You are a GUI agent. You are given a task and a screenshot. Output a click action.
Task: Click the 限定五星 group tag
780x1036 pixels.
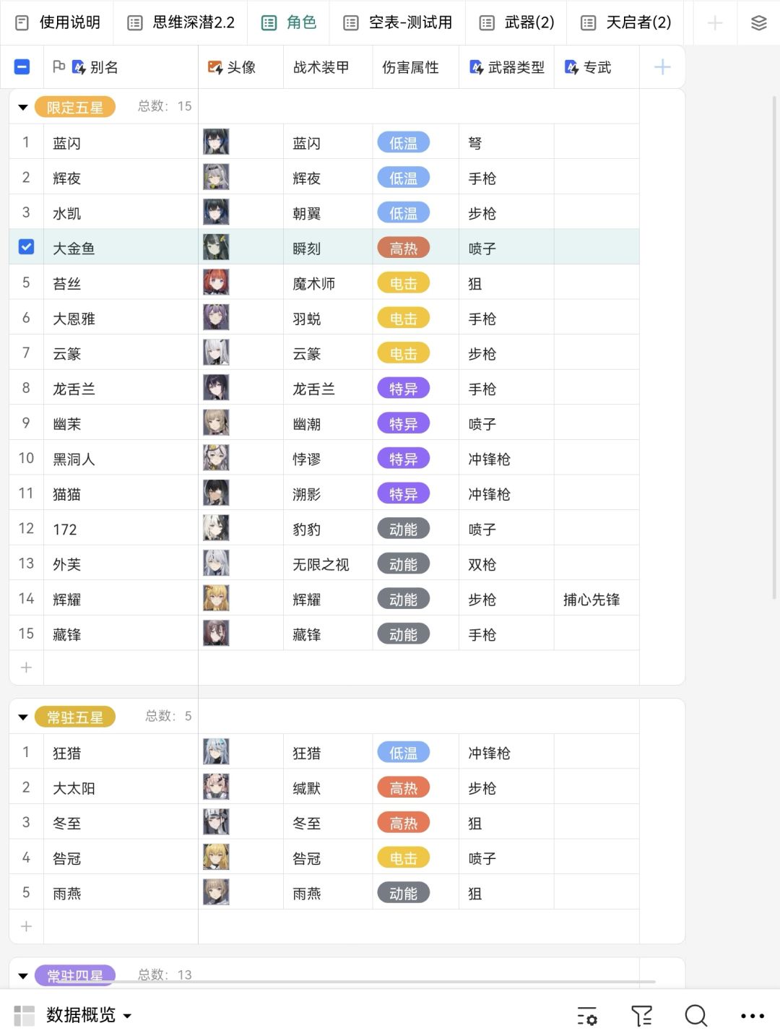pos(75,108)
